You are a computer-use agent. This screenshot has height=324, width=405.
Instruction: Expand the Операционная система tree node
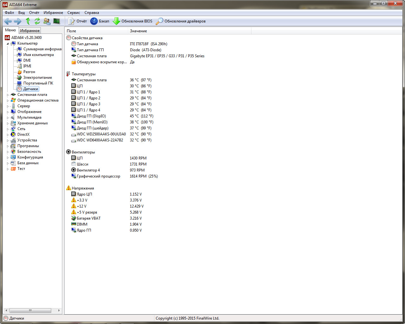coord(8,100)
